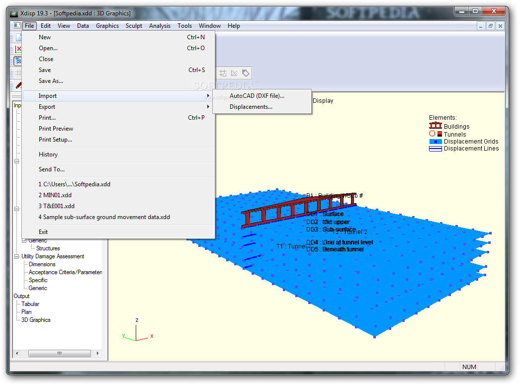Select Dimensions tree item
The width and height of the screenshot is (519, 385).
(x=42, y=264)
